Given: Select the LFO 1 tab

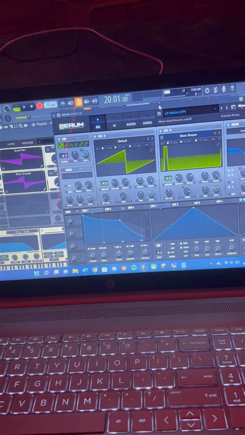Looking at the screenshot, I should pyautogui.click(x=154, y=206).
